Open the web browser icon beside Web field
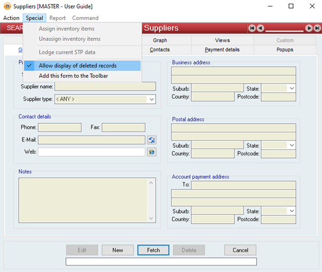The width and height of the screenshot is (322, 272). pos(151,152)
